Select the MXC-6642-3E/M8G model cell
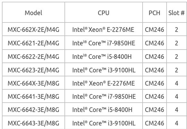 [33, 110]
